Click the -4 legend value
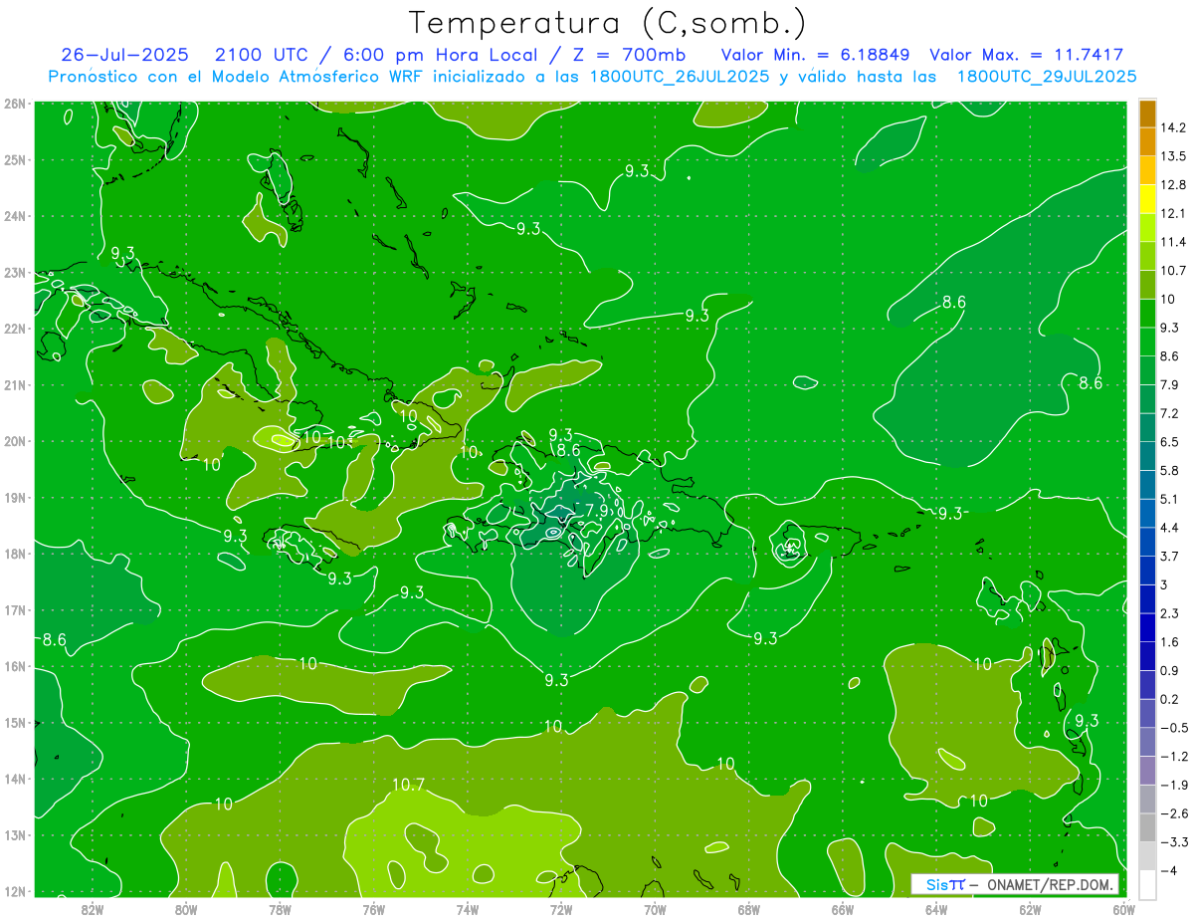 1169,870
